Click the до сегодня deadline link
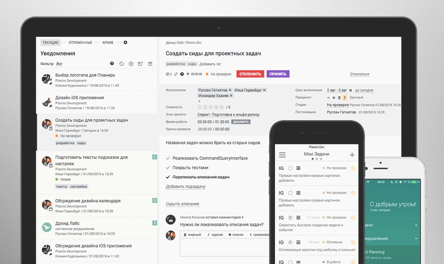Viewport: 444px width, 264px height. click(364, 90)
